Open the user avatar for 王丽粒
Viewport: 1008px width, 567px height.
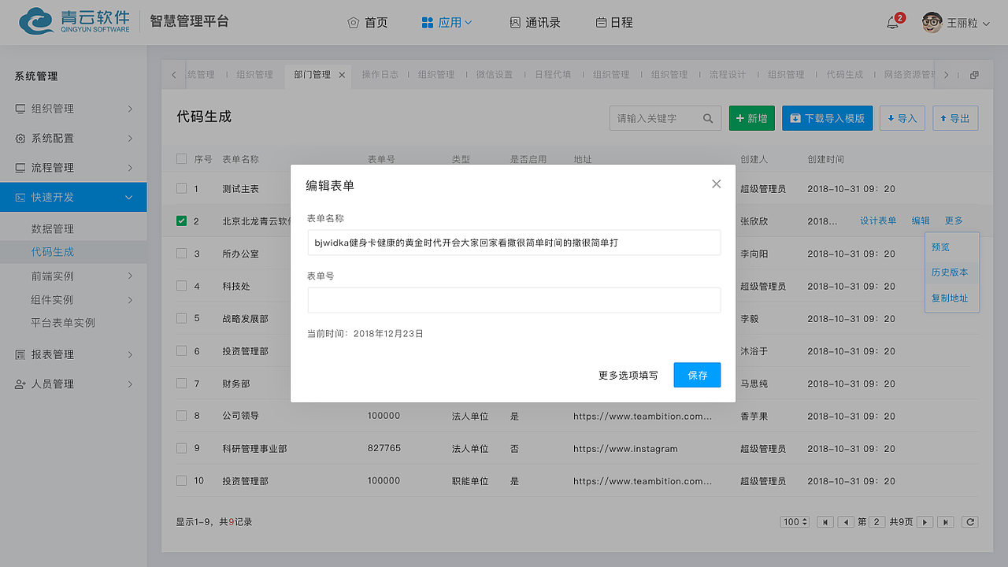coord(932,23)
